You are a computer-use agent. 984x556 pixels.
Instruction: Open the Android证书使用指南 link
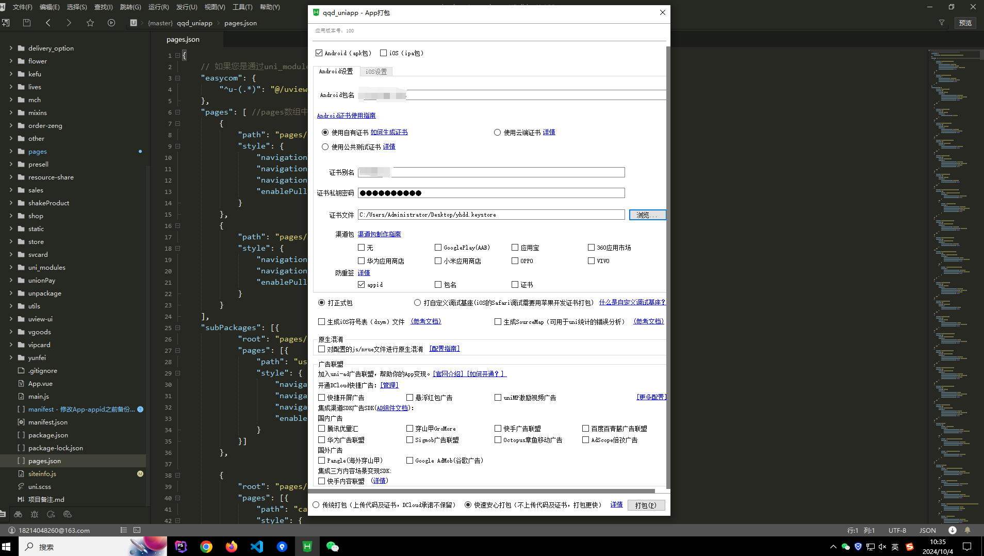346,116
